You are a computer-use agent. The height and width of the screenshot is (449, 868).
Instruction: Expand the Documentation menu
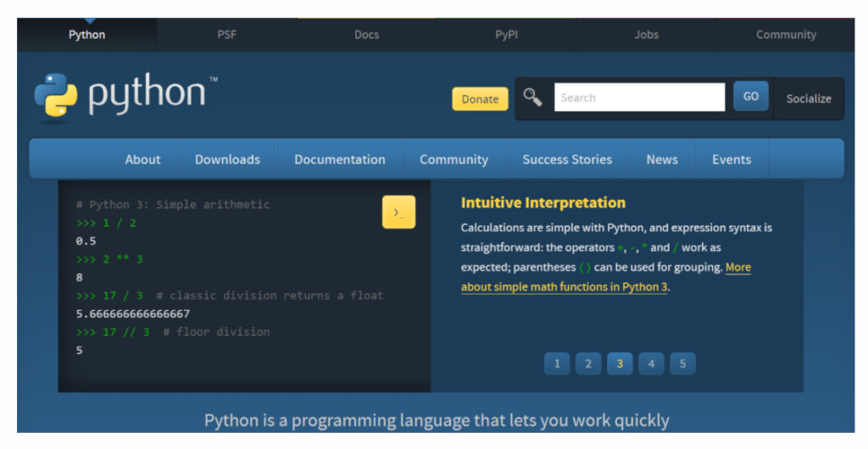pyautogui.click(x=339, y=159)
